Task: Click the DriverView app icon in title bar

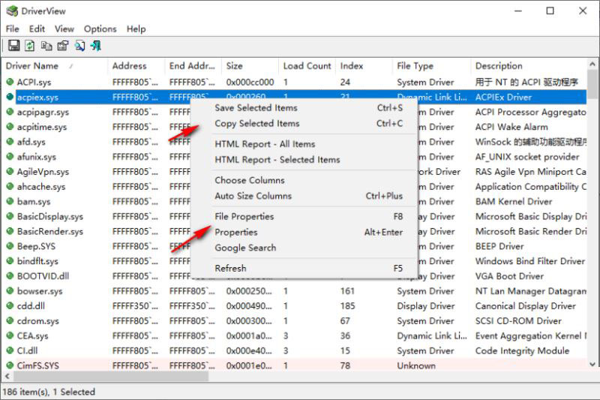Action: 12,11
